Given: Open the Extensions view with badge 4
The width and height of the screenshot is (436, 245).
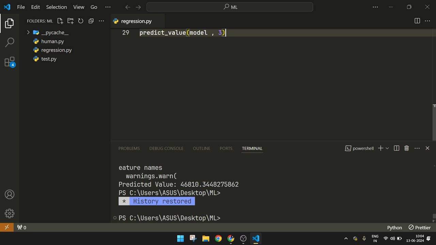Looking at the screenshot, I should point(10,62).
